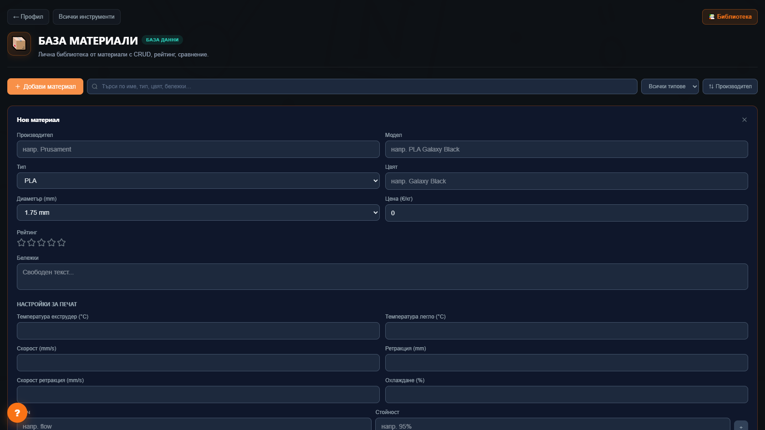Viewport: 765px width, 430px height.
Task: Set rating to three stars
Action: (41, 243)
